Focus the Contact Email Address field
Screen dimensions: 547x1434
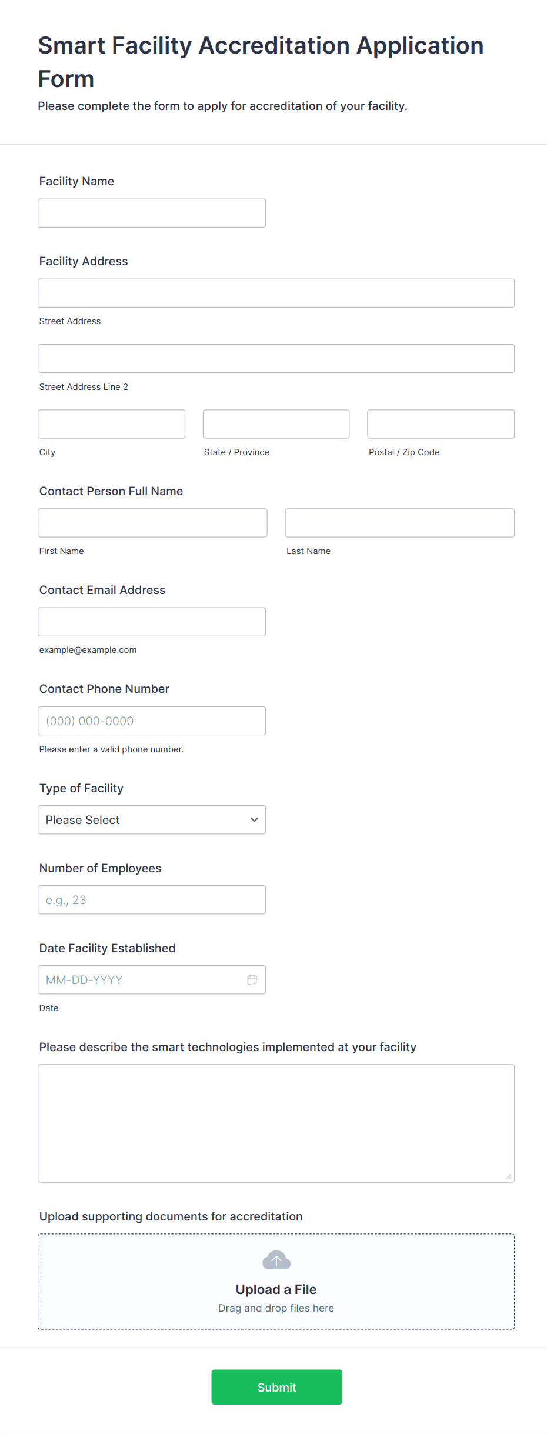tap(152, 622)
